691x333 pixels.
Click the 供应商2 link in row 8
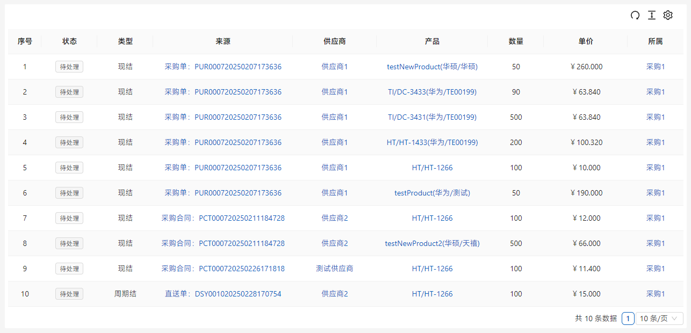click(x=334, y=244)
